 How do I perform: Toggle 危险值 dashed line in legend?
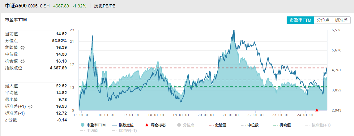(218, 125)
